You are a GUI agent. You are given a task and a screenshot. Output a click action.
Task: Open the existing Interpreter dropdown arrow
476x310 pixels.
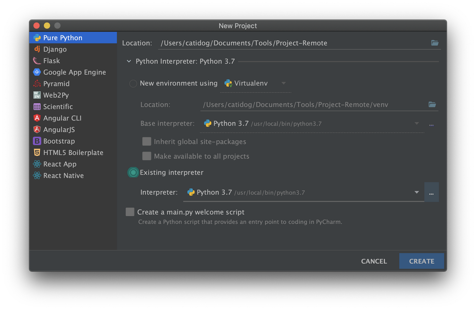416,192
